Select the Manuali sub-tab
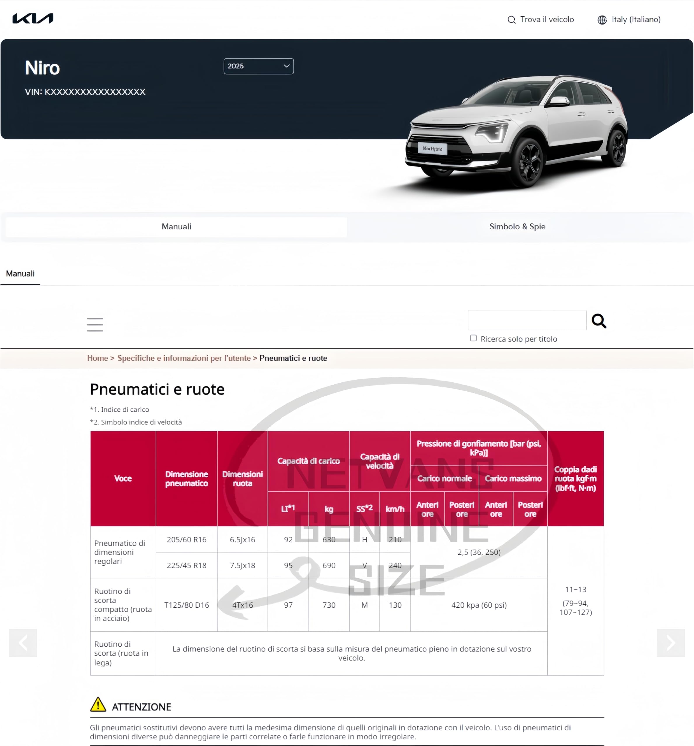694x746 pixels. (20, 274)
